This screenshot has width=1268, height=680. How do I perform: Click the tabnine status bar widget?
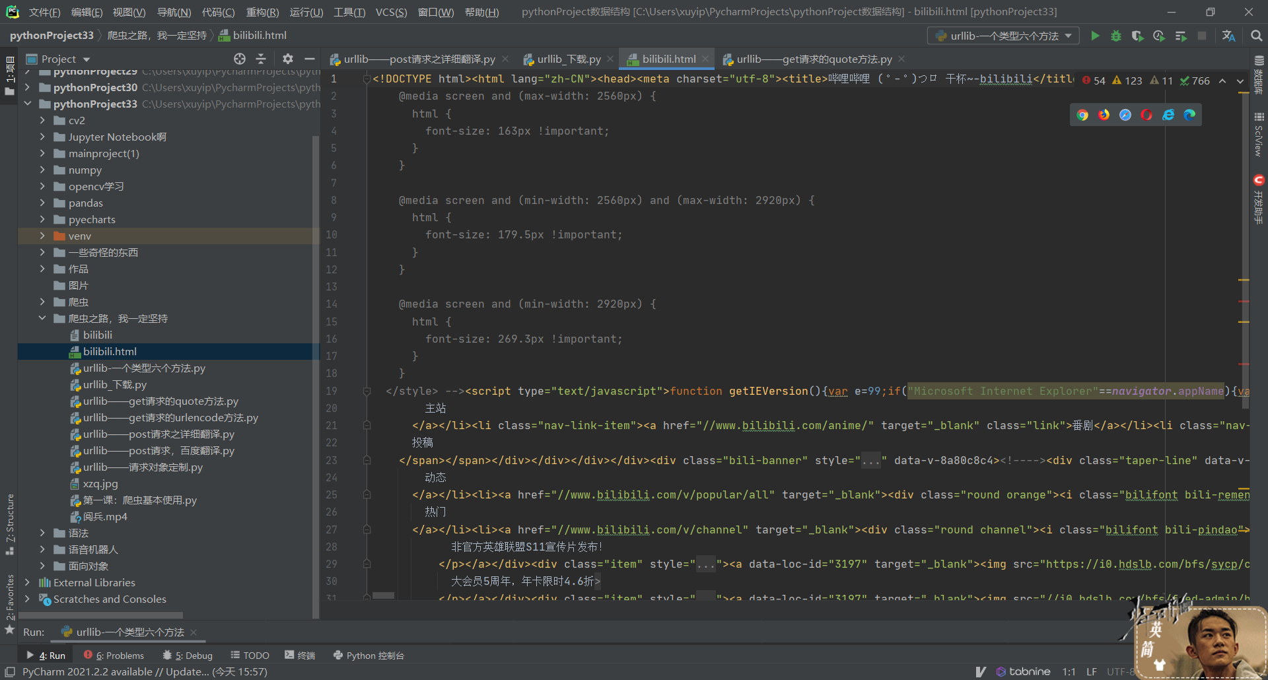[1023, 671]
